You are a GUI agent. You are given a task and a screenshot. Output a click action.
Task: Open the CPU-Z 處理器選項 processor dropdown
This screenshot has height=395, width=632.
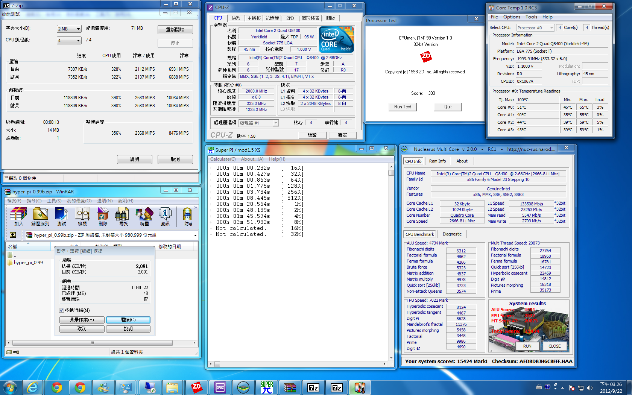259,123
